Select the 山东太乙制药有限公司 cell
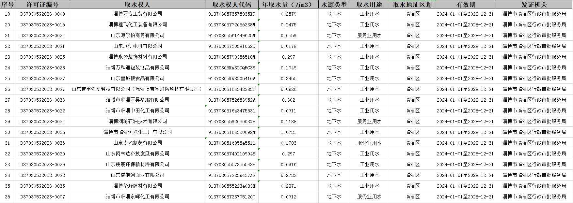The width and height of the screenshot is (573, 203). [x=137, y=143]
